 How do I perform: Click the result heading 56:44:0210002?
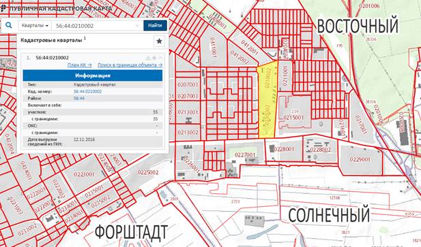pos(52,58)
